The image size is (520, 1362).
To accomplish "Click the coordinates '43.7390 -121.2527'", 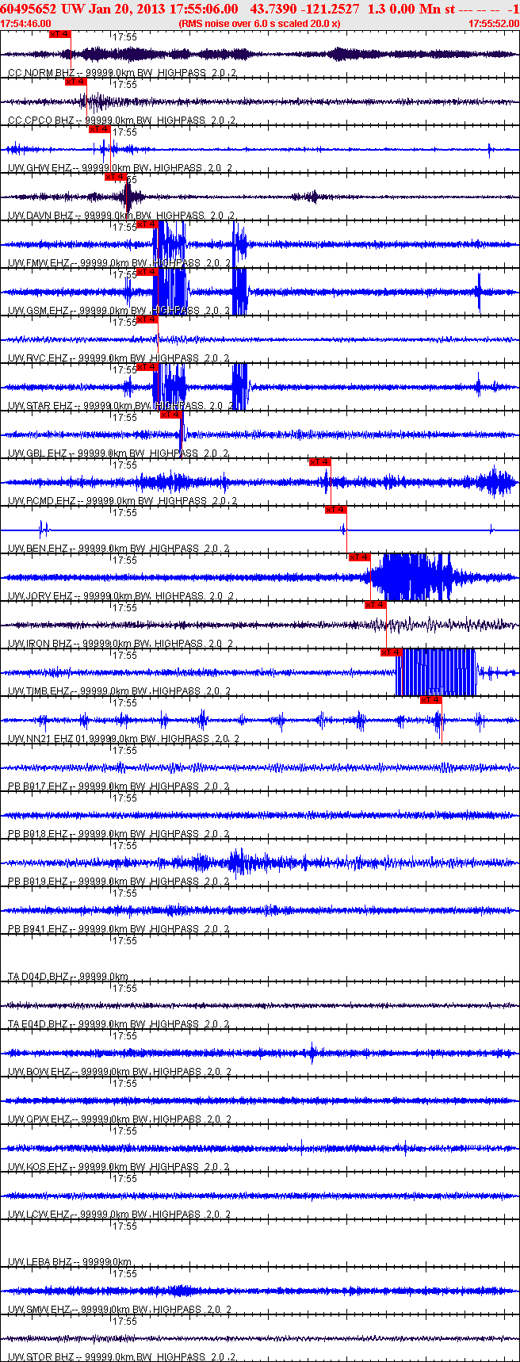I will [304, 9].
